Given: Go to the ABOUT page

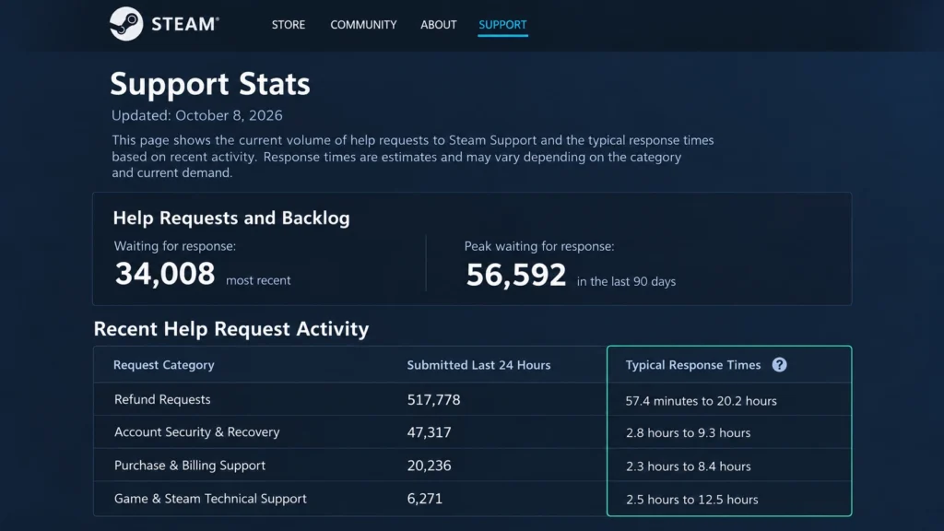Looking at the screenshot, I should [x=438, y=25].
